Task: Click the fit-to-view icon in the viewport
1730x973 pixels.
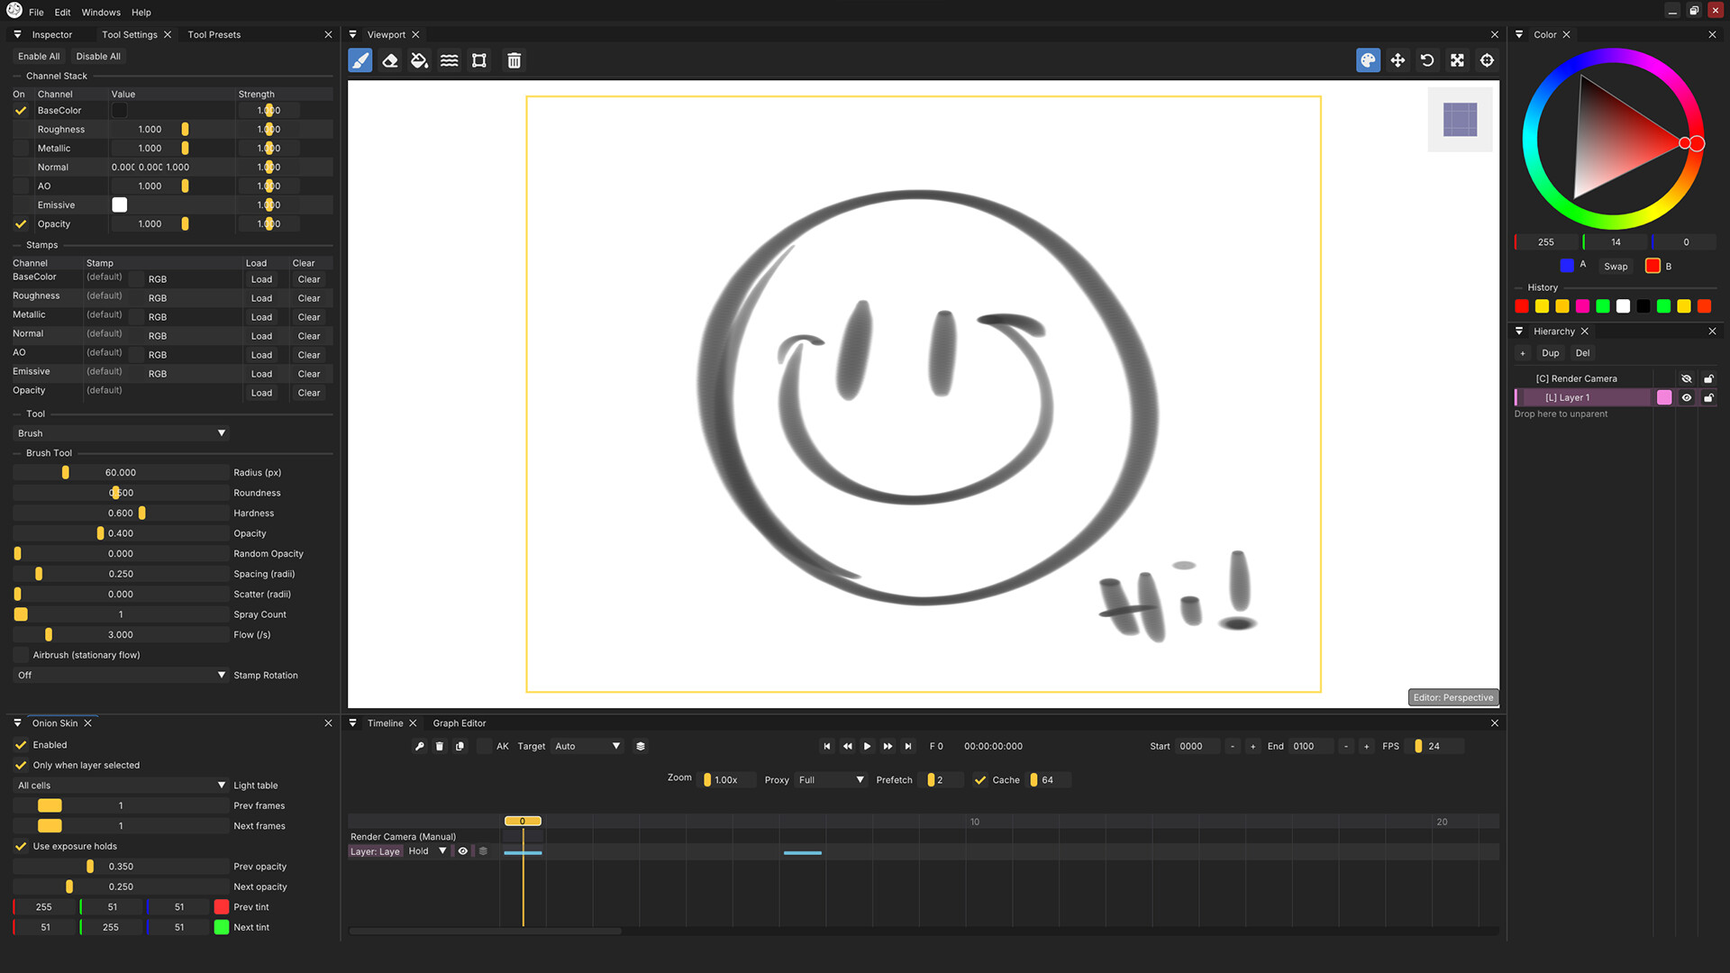Action: coord(1457,60)
